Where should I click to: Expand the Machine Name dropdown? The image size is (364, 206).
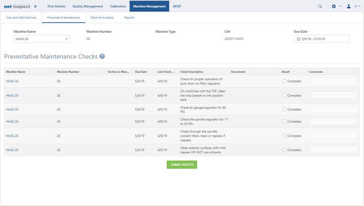coord(66,39)
